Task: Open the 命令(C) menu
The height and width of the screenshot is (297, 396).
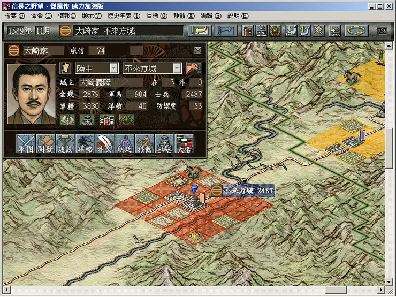Action: click(x=41, y=16)
